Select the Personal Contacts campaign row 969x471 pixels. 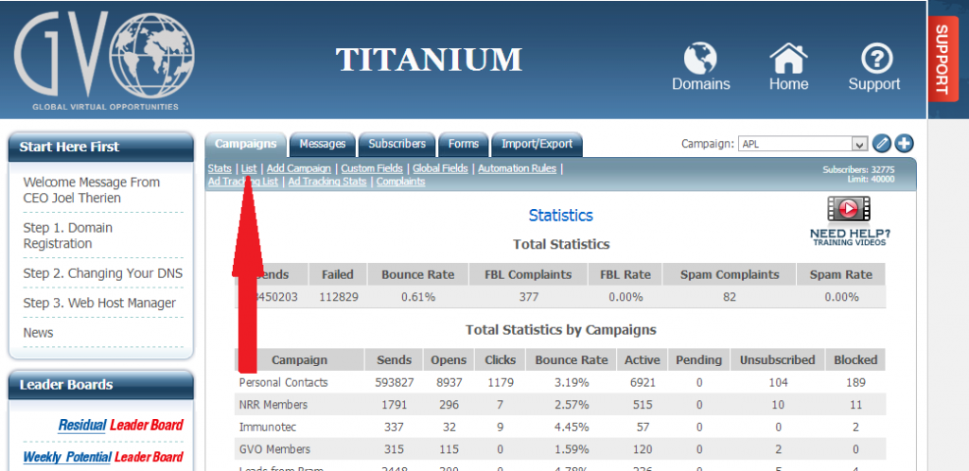tap(283, 383)
